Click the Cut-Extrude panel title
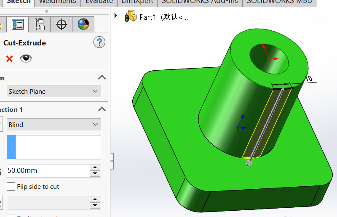The image size is (337, 217). pos(24,43)
